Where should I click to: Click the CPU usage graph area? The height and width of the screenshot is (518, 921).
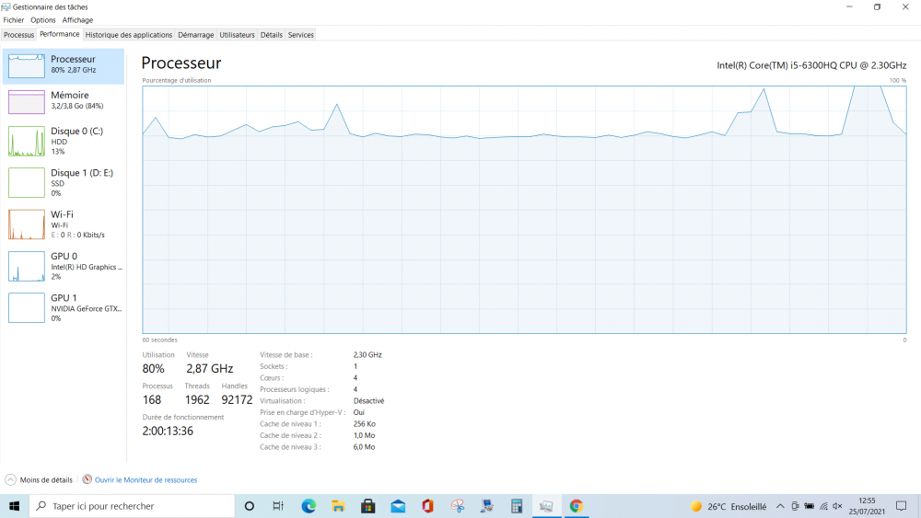524,210
